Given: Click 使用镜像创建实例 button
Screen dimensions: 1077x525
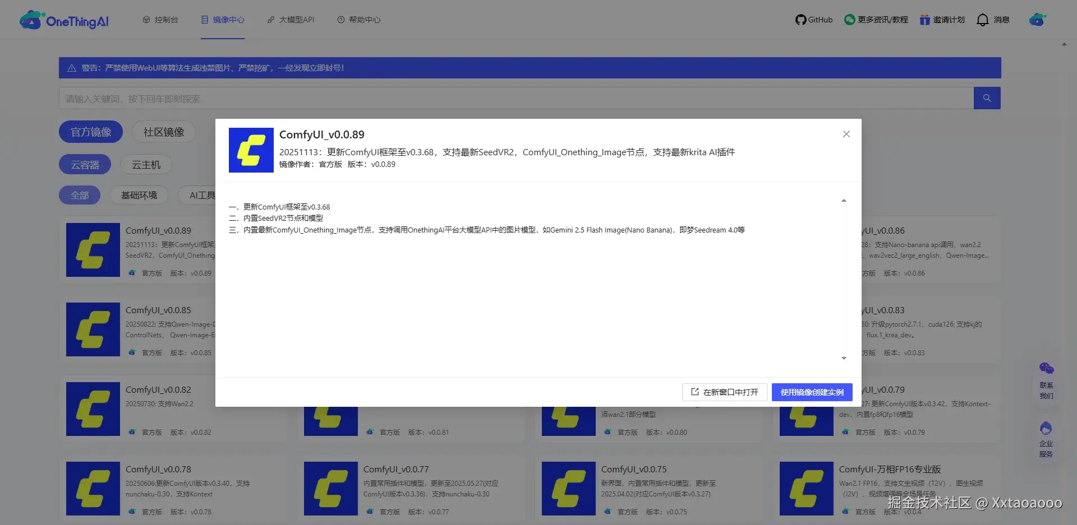Looking at the screenshot, I should coord(812,392).
